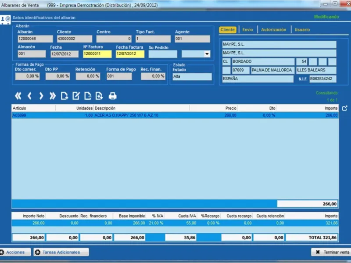Click the Cuota IVA total 55,86
This screenshot has width=351, height=263.
(181, 238)
